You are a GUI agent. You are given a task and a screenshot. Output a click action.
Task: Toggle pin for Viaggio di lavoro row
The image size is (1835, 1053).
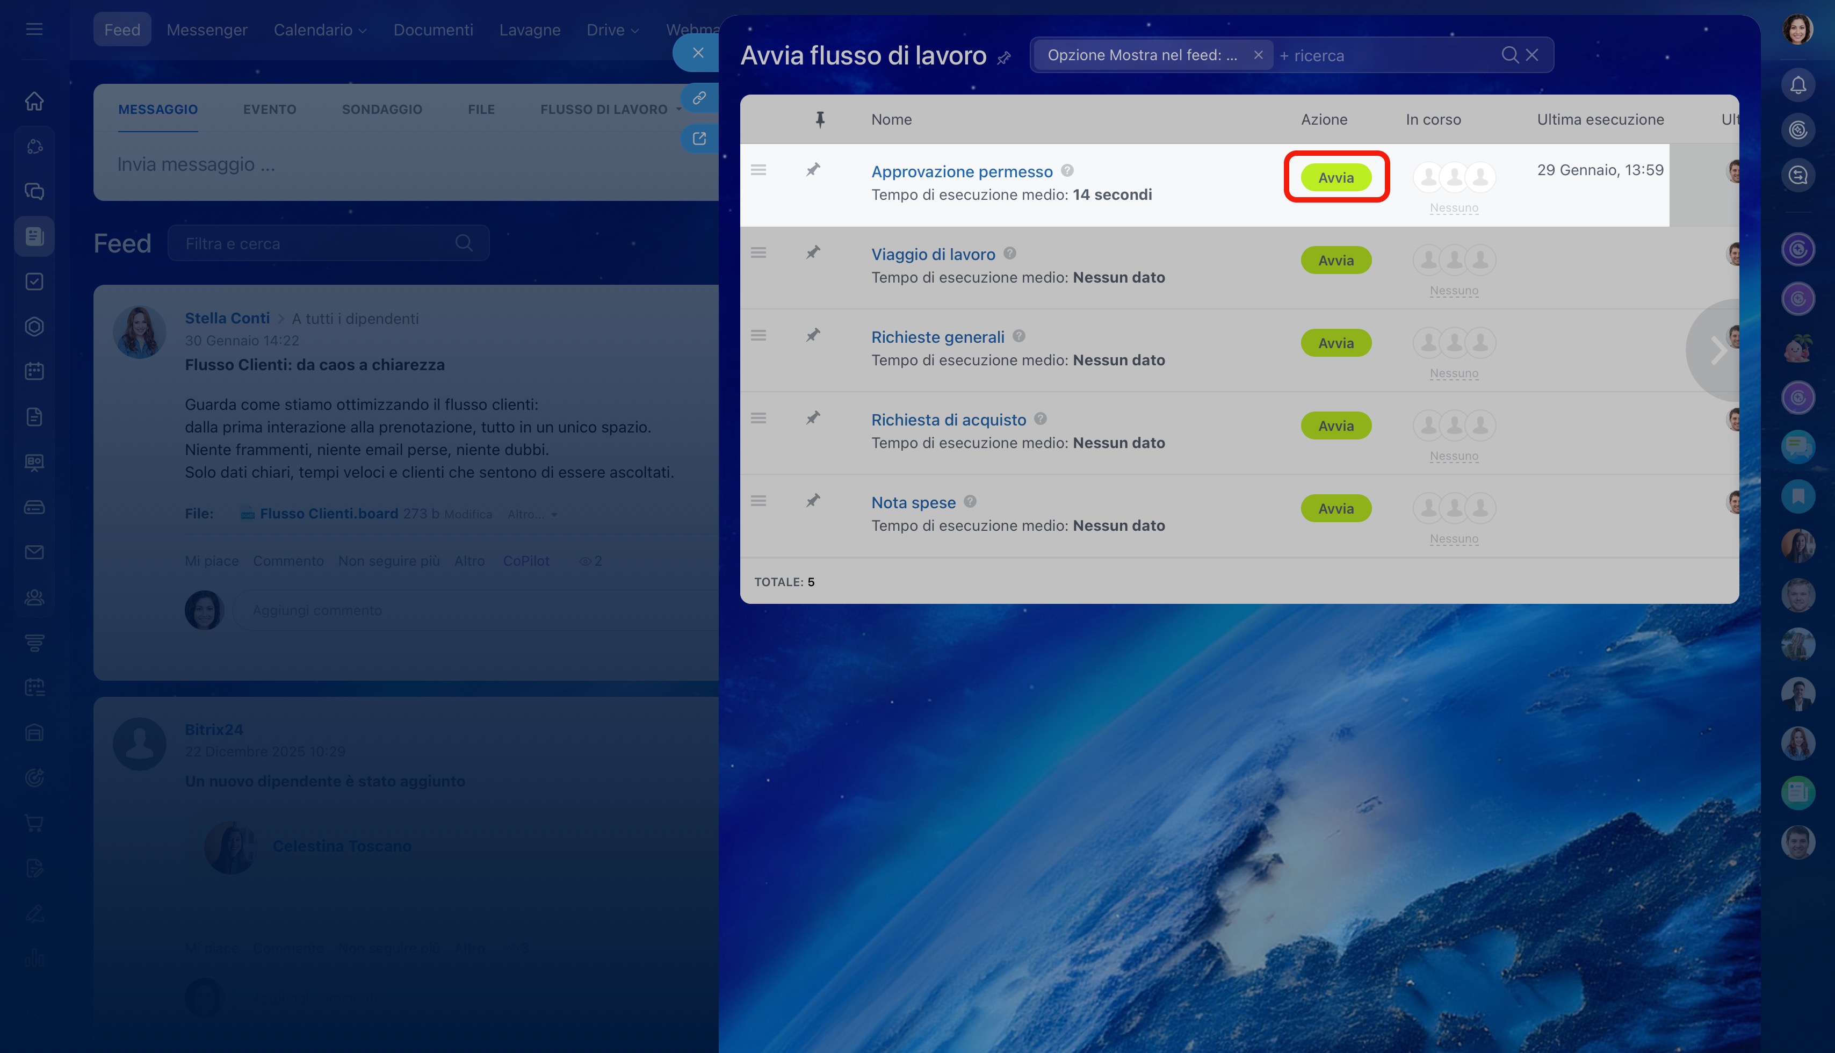(813, 253)
